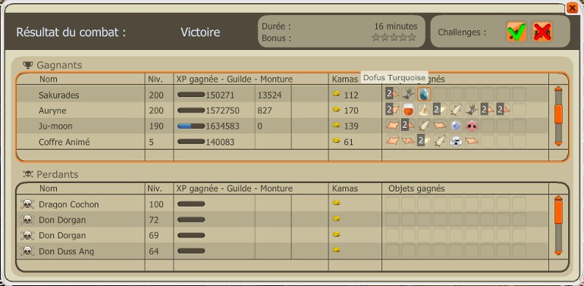Image resolution: width=584 pixels, height=286 pixels.
Task: Click the bone bottle item in Auryne's row
Action: point(456,110)
